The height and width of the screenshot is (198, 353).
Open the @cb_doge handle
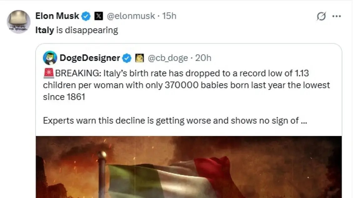coord(168,58)
